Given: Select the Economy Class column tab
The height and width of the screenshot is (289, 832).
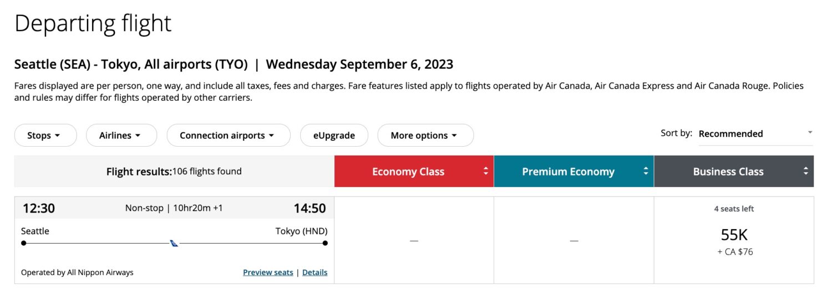Looking at the screenshot, I should click(408, 172).
